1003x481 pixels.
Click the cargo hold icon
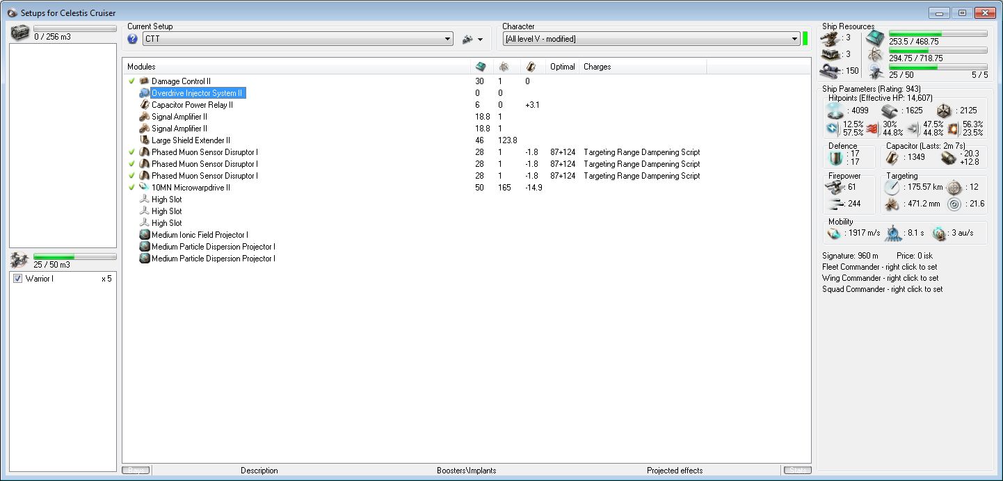21,31
